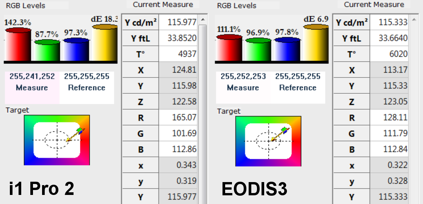Click the 255,241,252 Measure color swatch
Screen dimensions: 423x204
[x=32, y=88]
